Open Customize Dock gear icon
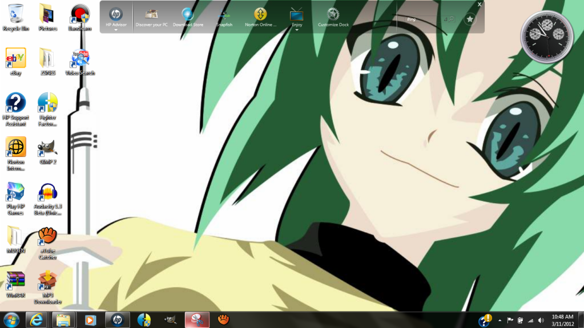This screenshot has height=328, width=584. [x=333, y=18]
